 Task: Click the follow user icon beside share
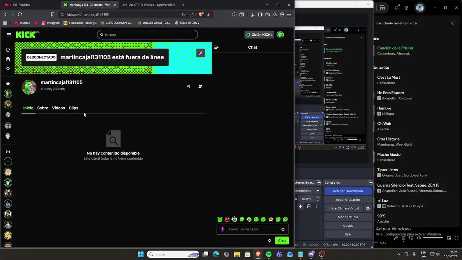[x=200, y=86]
